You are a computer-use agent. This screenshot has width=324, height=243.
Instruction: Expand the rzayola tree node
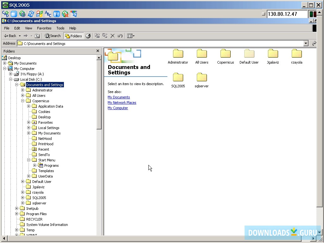[23, 192]
